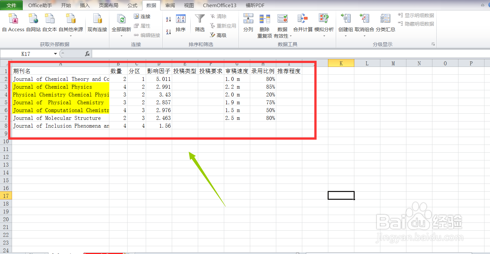Switch to Review (审阅) tab
Viewport: 490px width, 254px height.
170,5
